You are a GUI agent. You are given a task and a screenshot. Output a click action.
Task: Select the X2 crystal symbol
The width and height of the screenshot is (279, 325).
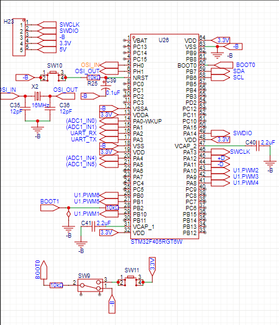pos(37,96)
